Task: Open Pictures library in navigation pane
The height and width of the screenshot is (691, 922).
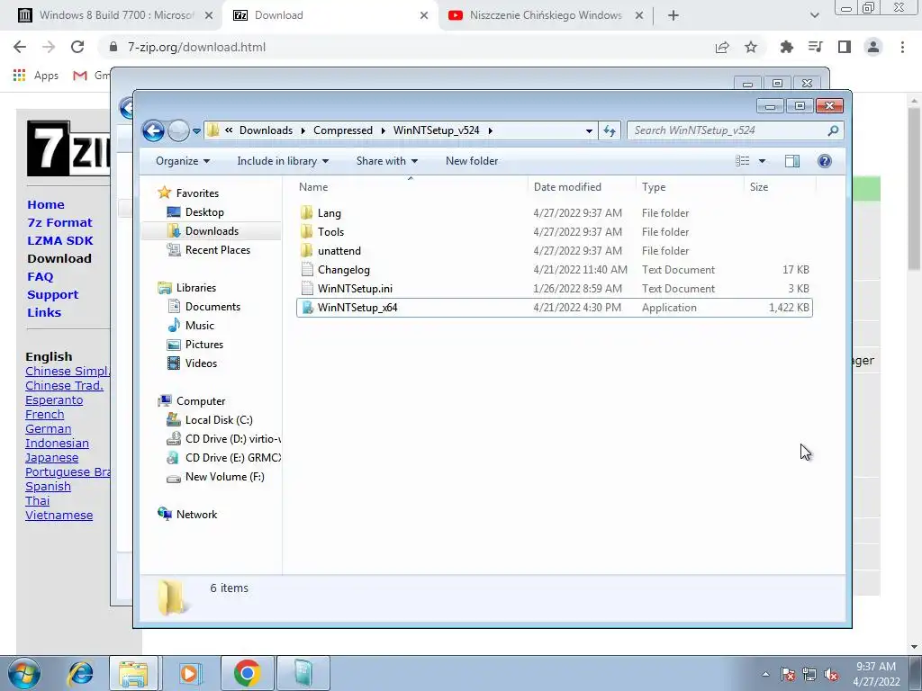Action: click(204, 345)
